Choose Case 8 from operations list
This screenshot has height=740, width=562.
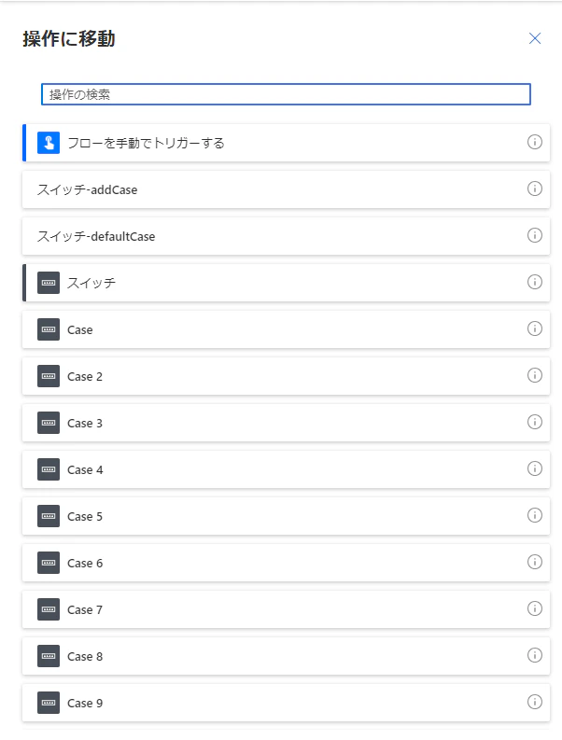click(287, 656)
